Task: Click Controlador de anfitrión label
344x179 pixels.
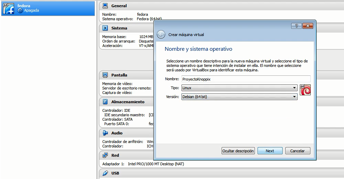Action: (x=123, y=142)
